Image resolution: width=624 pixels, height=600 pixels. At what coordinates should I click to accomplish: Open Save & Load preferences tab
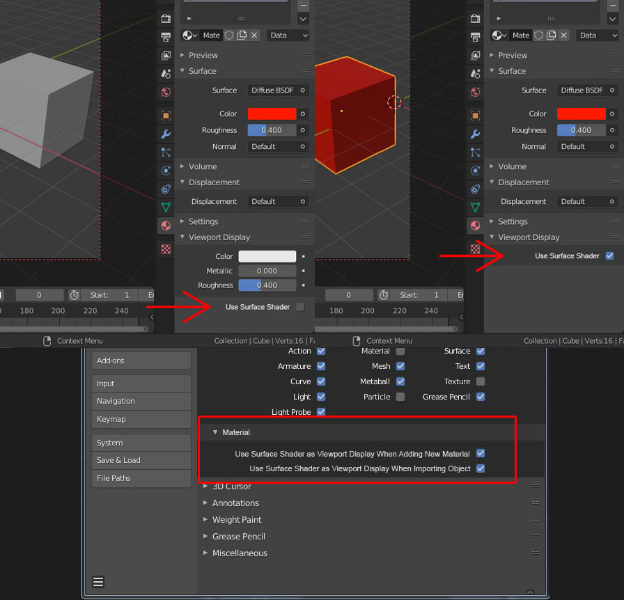pyautogui.click(x=141, y=460)
